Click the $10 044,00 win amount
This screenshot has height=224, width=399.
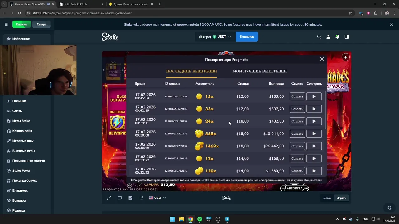[273, 133]
